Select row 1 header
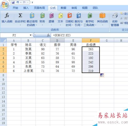 pyautogui.click(x=3, y=45)
